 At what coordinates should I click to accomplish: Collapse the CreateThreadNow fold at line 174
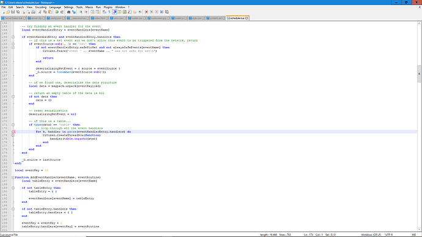coord(13,135)
